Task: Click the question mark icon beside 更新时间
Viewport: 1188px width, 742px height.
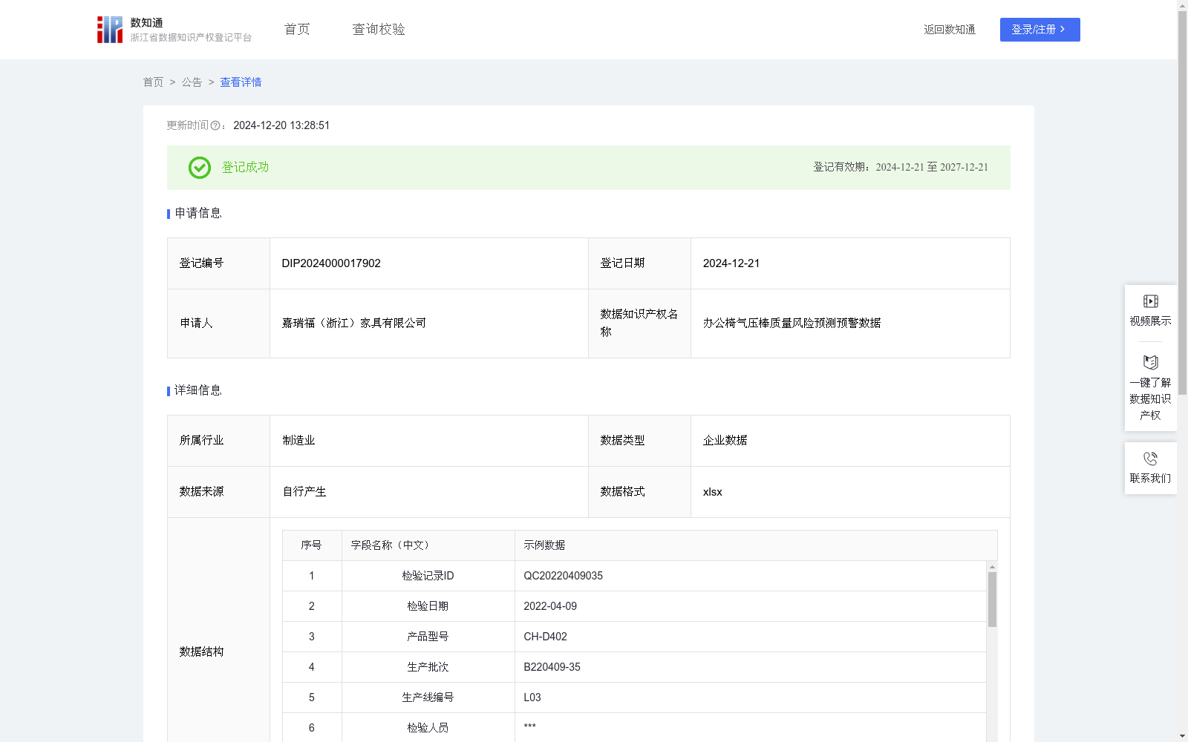Action: [x=215, y=125]
